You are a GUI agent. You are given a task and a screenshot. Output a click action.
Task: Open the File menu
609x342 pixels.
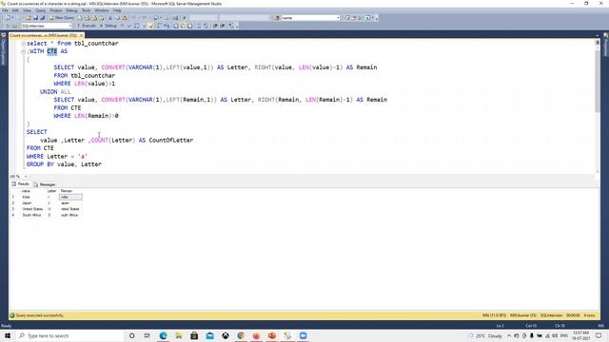5,10
